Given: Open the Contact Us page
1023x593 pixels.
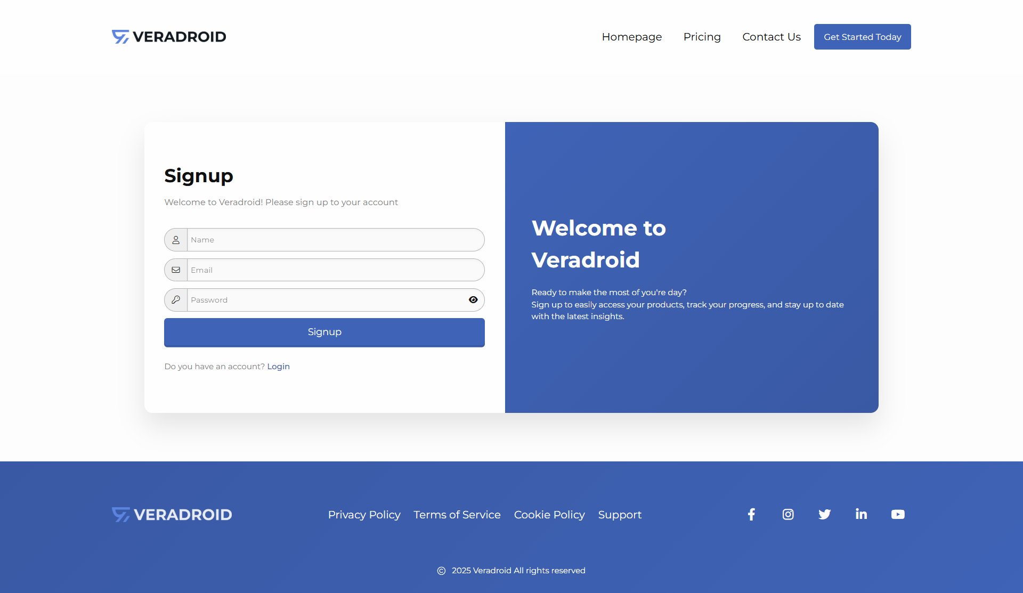Looking at the screenshot, I should 771,37.
